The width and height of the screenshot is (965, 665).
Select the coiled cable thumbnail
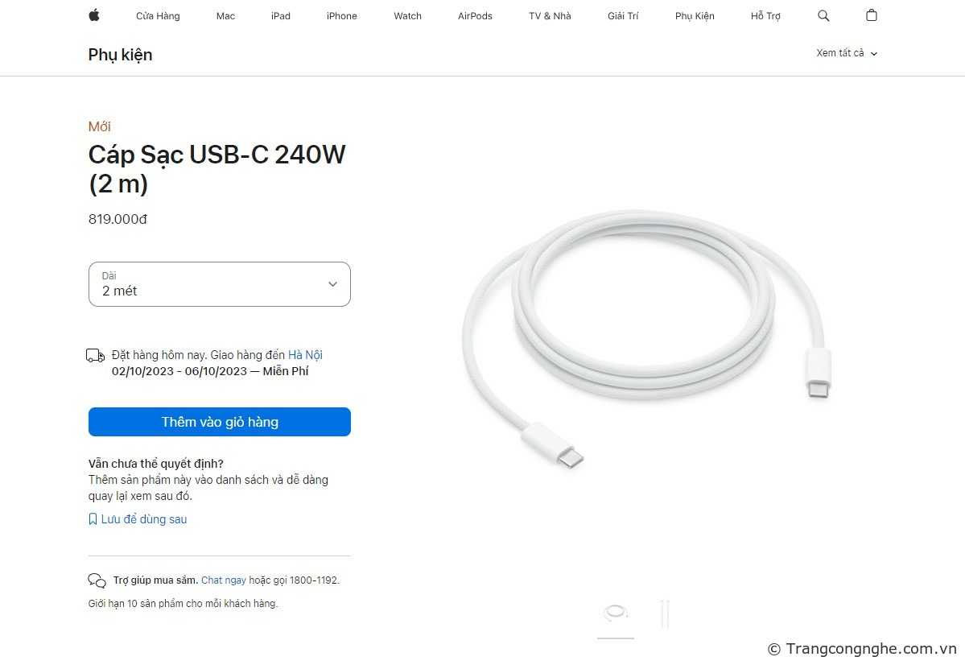(616, 613)
